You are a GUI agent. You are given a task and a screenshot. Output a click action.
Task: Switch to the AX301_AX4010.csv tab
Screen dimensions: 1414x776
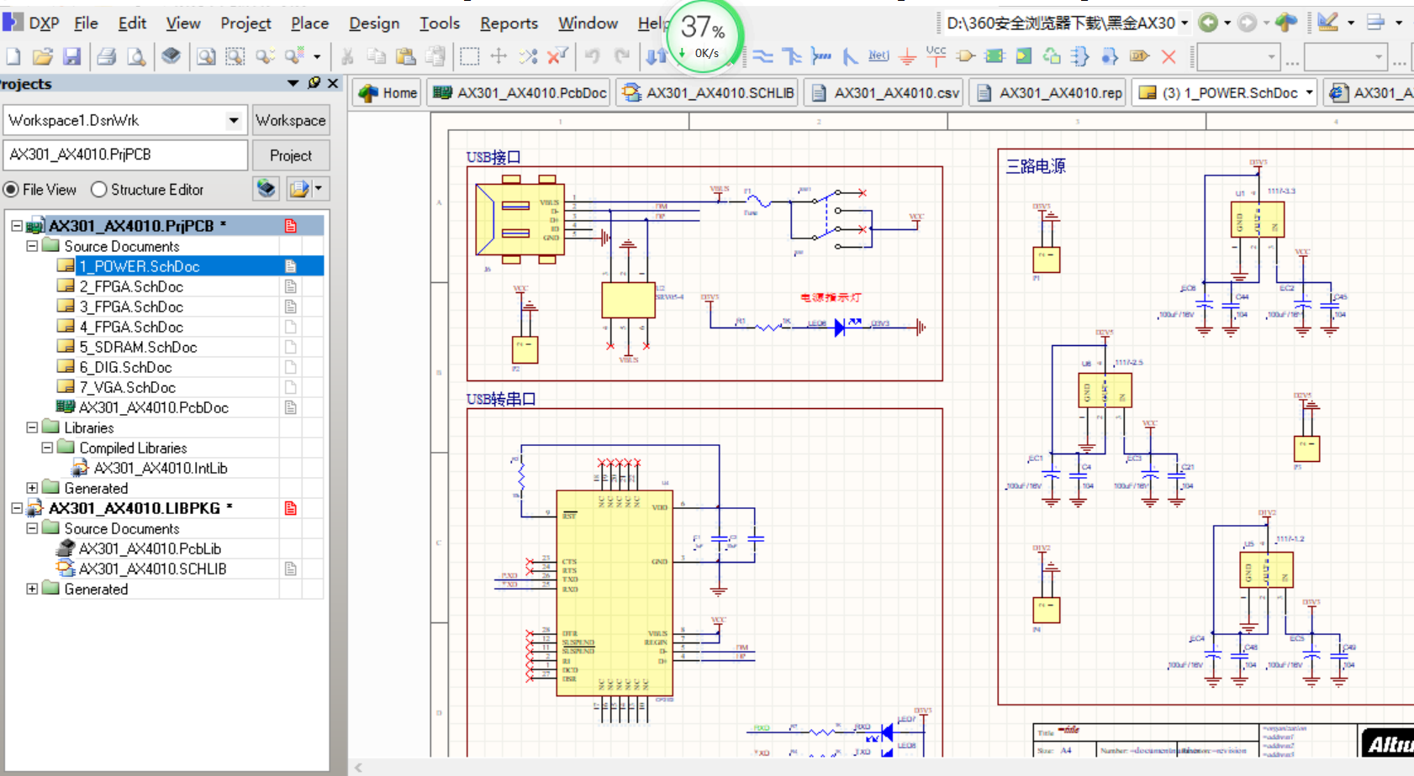885,93
